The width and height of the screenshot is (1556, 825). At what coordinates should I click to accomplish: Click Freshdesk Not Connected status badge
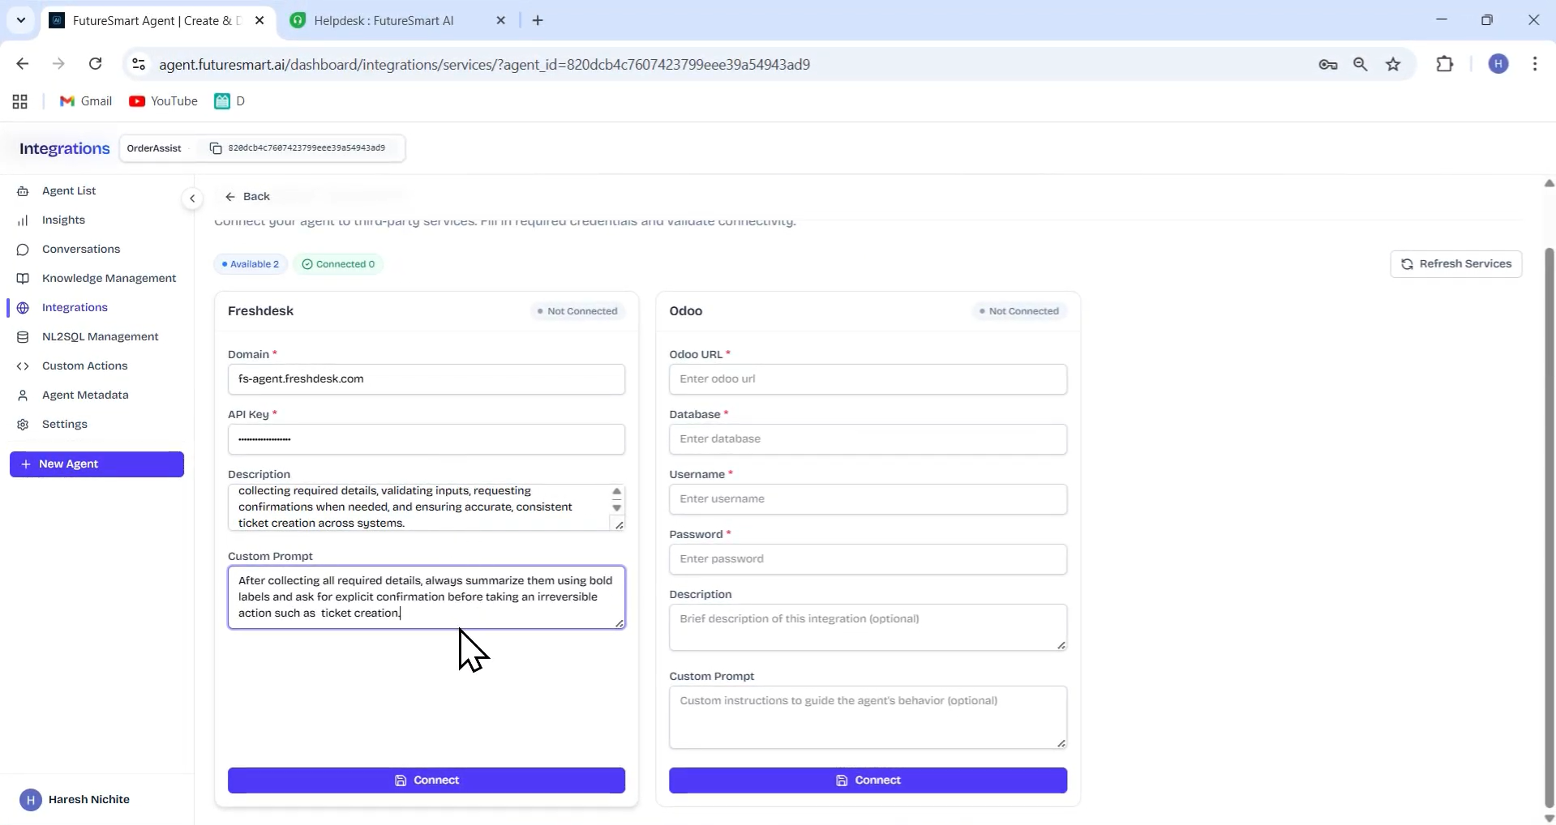[x=577, y=311]
